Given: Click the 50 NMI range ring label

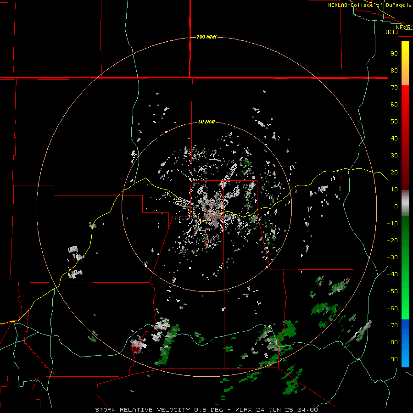Looking at the screenshot, I should click(x=206, y=122).
